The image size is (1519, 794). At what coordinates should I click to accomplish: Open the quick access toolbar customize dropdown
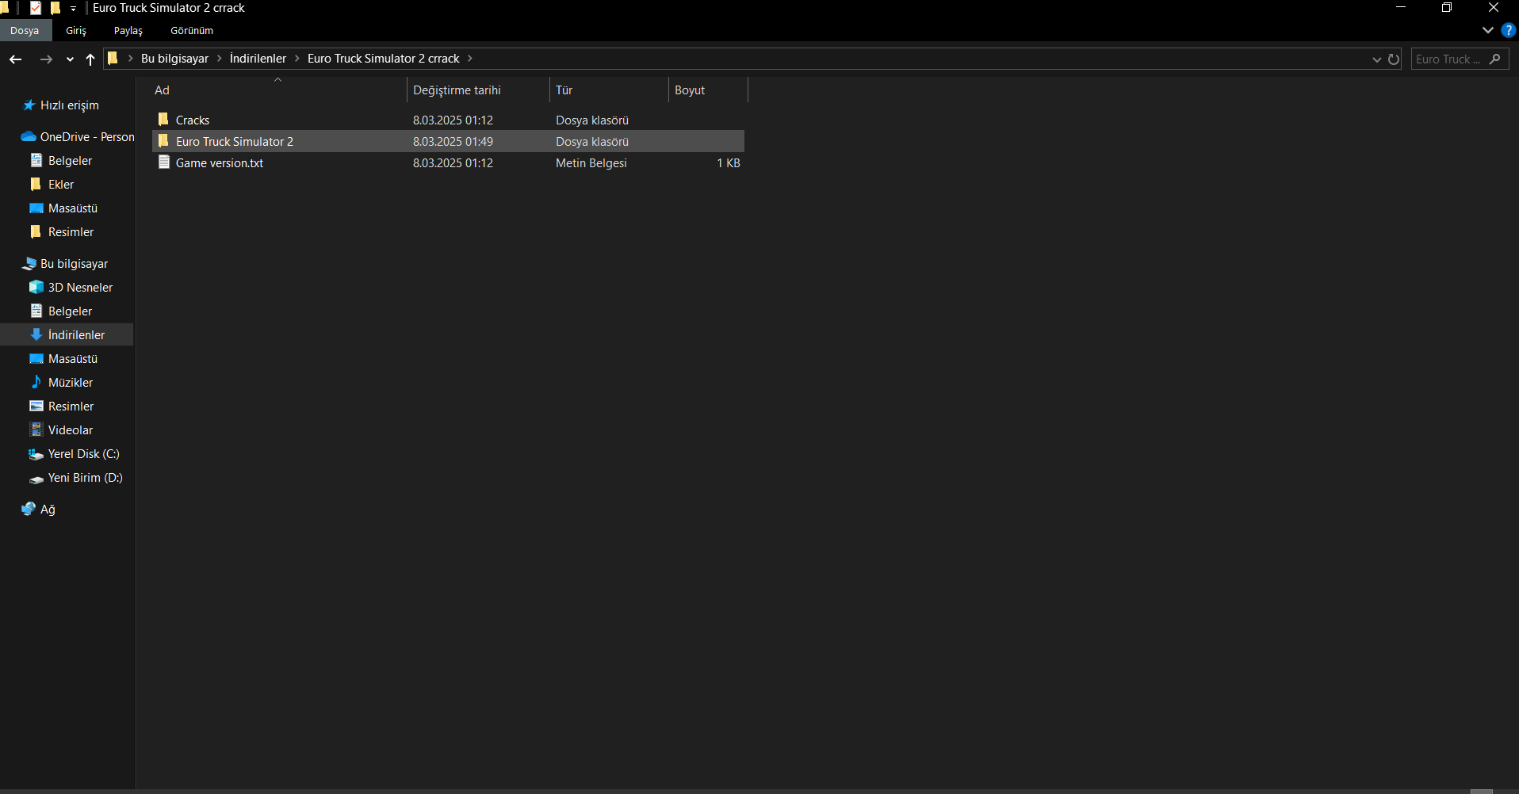[73, 9]
